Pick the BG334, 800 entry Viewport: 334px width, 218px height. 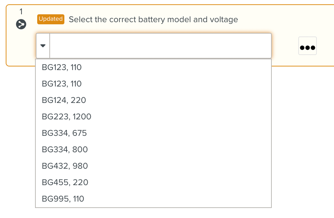[65, 149]
